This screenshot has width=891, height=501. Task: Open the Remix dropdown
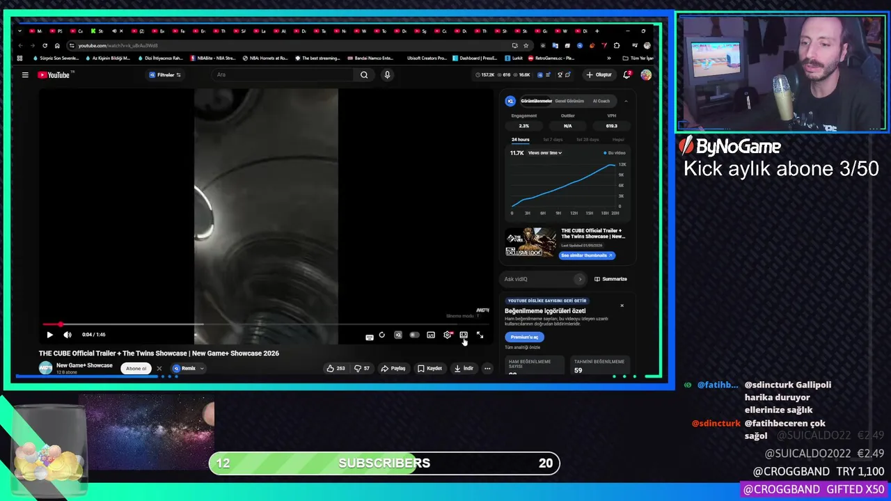click(x=188, y=368)
